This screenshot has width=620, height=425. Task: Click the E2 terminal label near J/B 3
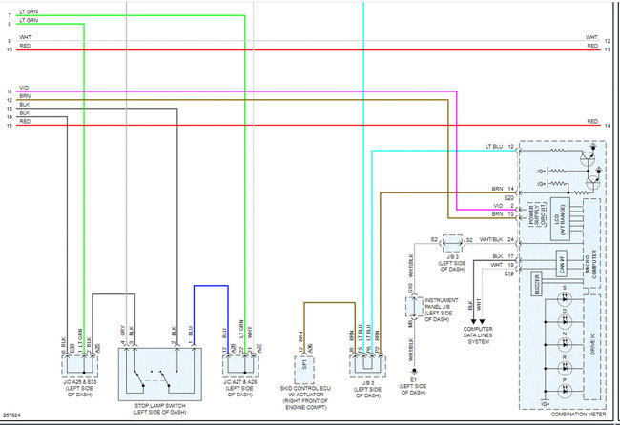click(x=434, y=240)
